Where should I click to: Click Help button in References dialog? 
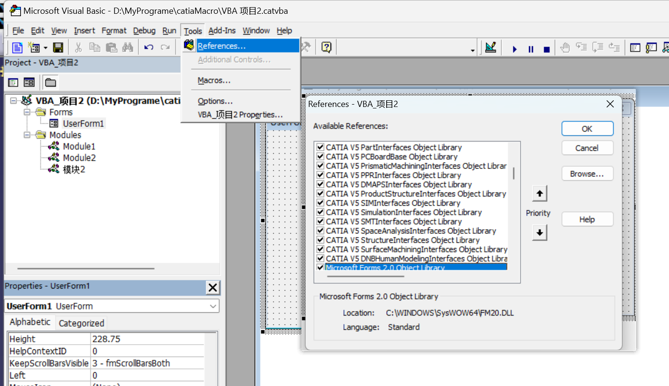[587, 219]
